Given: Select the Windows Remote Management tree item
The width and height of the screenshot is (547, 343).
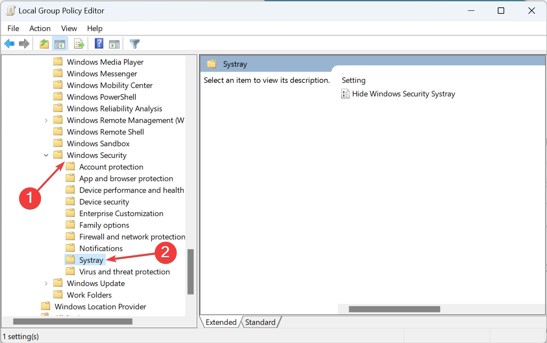Looking at the screenshot, I should tap(126, 120).
